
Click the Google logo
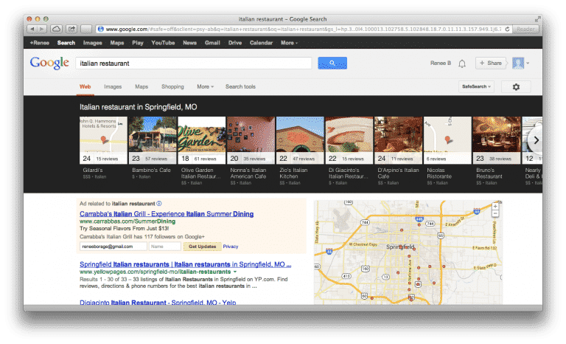click(49, 63)
